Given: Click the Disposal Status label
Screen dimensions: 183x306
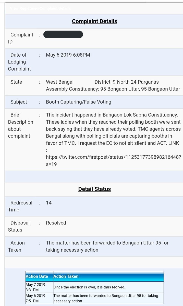Looking at the screenshot, I should click(x=19, y=226).
